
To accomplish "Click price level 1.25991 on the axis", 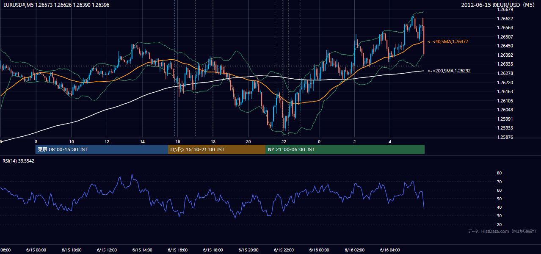I will tap(505, 119).
